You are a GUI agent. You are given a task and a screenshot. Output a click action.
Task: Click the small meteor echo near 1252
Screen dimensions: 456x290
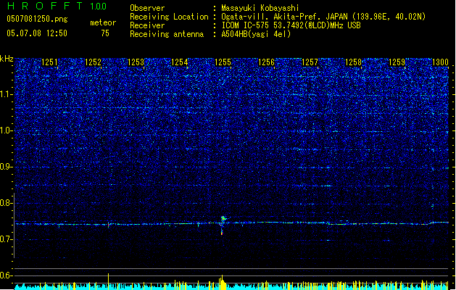coord(109,225)
